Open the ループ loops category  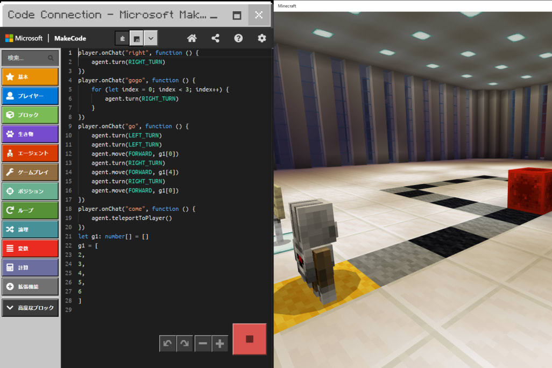click(x=30, y=210)
